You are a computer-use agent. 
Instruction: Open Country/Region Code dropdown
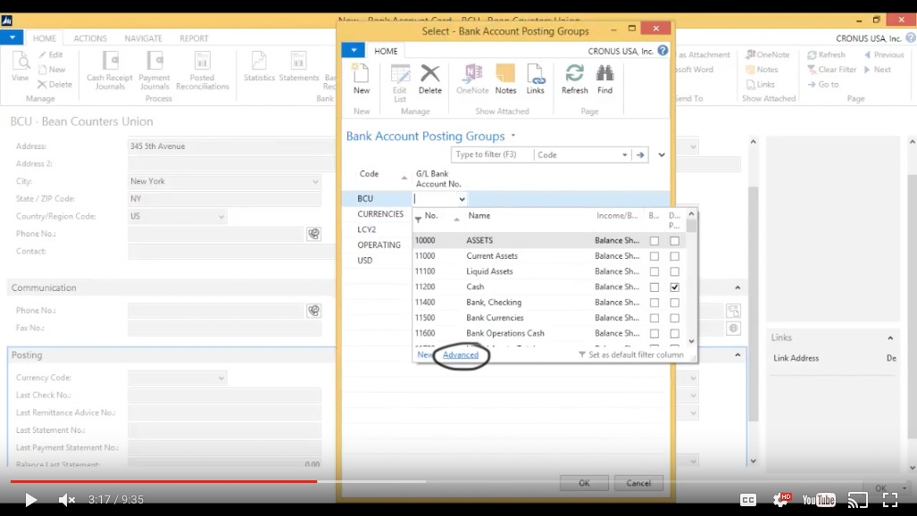221,217
